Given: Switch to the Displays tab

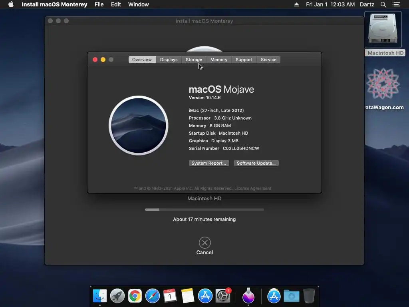Looking at the screenshot, I should click(169, 60).
